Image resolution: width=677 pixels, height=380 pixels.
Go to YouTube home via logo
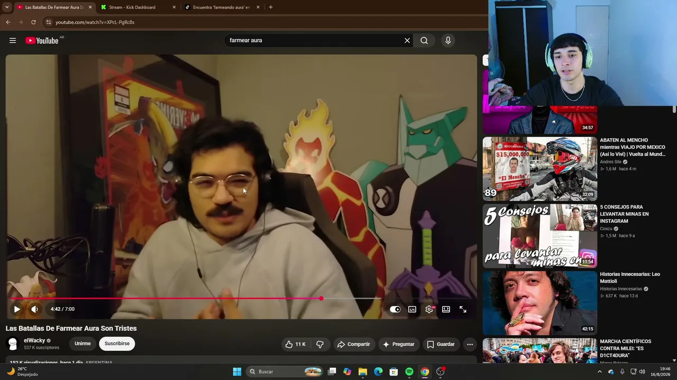pyautogui.click(x=42, y=41)
